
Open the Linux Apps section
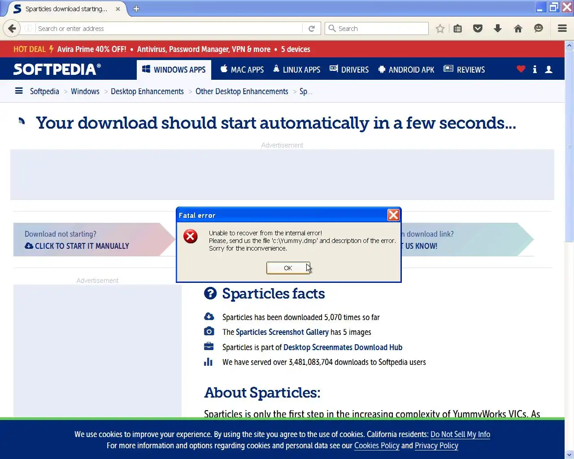click(296, 69)
